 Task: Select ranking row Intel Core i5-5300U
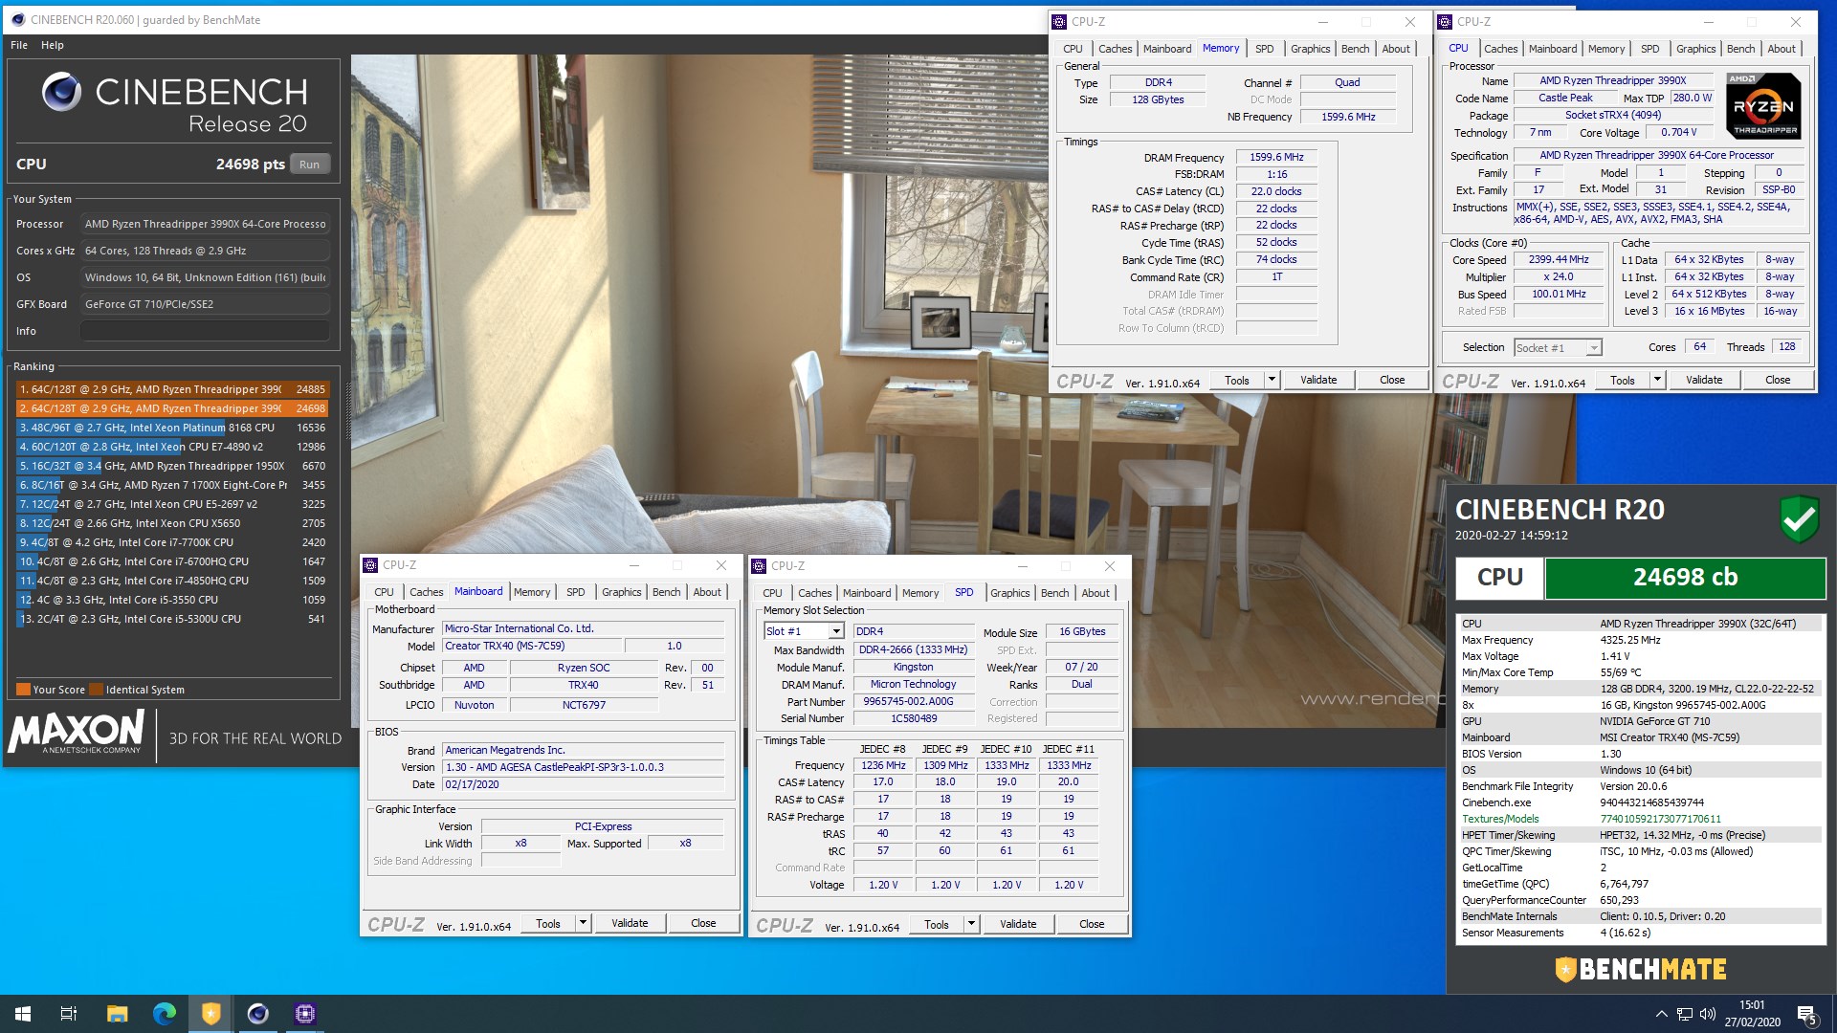coord(172,619)
